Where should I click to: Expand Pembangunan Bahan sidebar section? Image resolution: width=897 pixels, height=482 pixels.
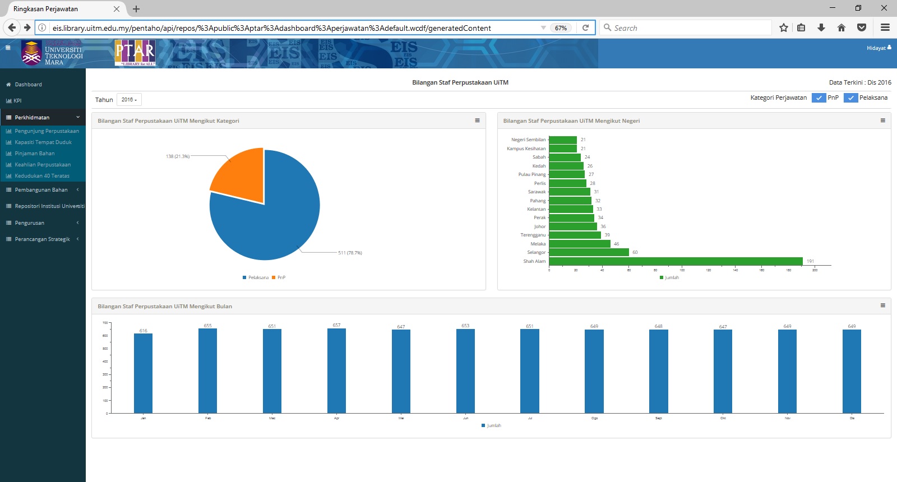click(43, 190)
